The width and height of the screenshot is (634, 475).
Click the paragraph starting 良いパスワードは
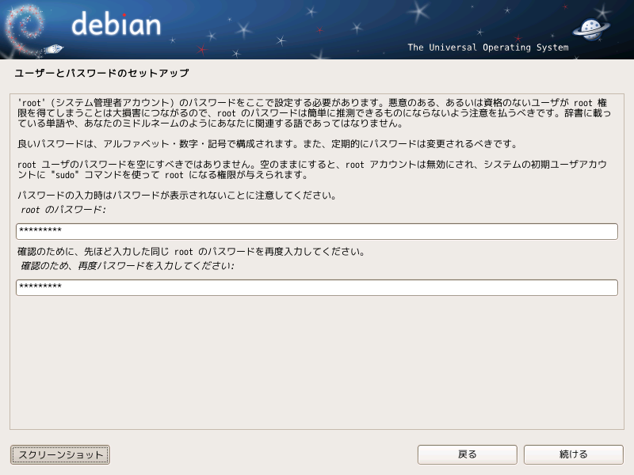click(x=267, y=144)
